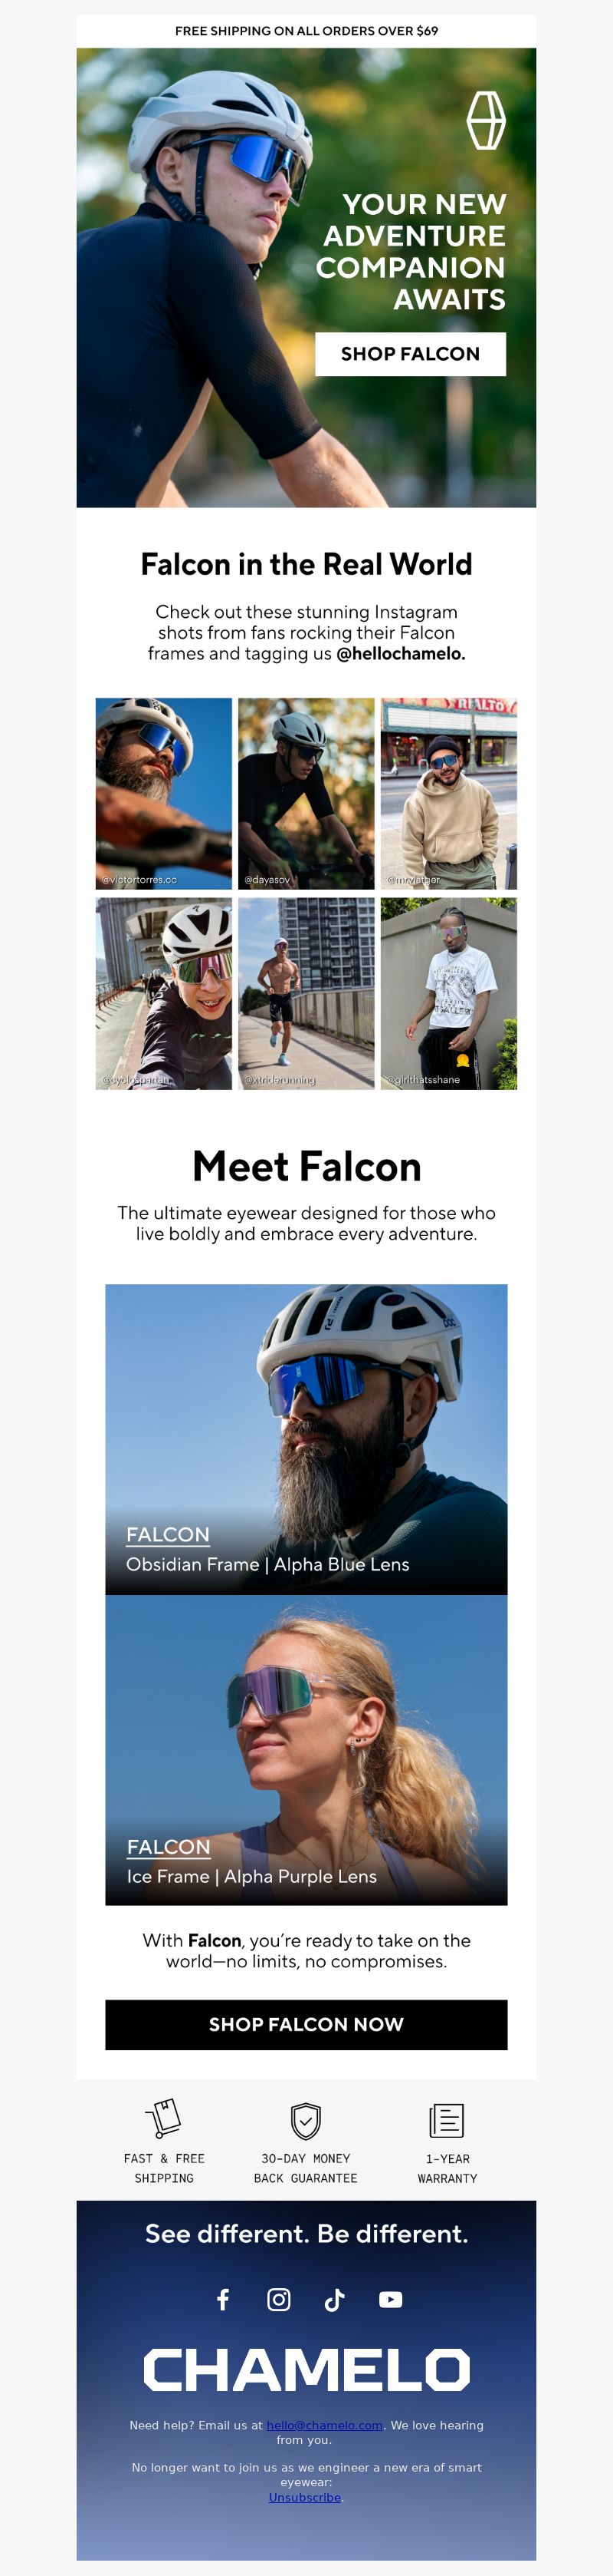613x2576 pixels.
Task: Open the @victortorres.cc Instagram photo
Action: [x=164, y=793]
